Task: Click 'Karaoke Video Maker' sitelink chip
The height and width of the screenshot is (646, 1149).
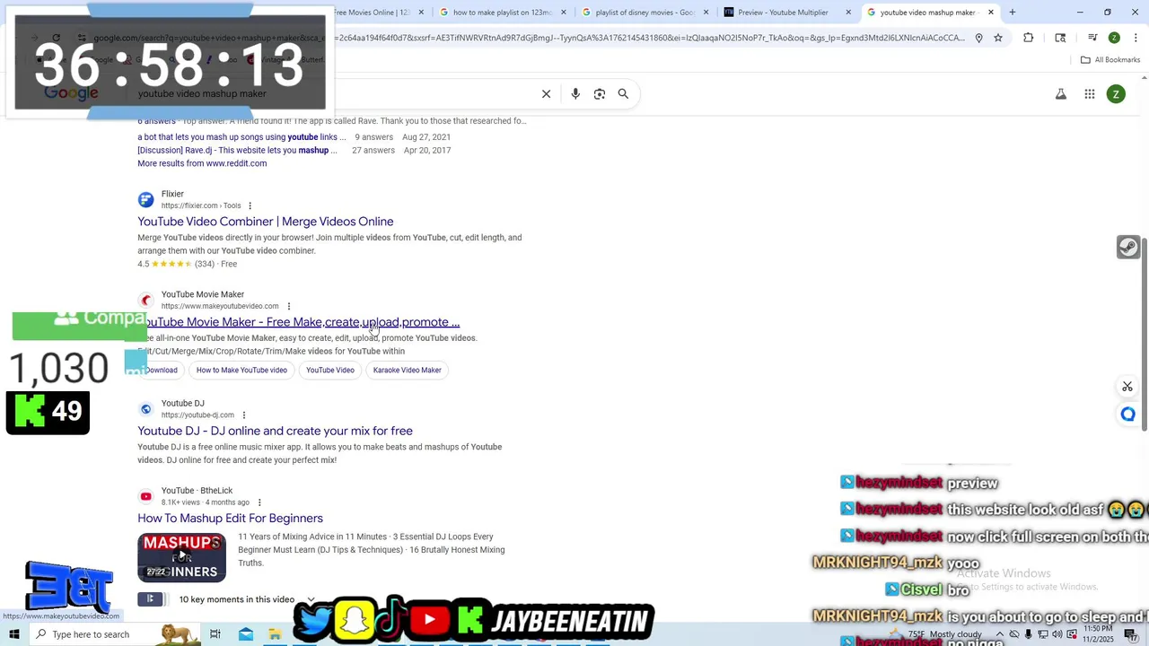Action: (407, 370)
